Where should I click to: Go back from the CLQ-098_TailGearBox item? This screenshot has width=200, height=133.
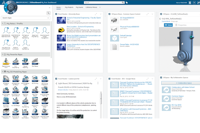point(160,19)
